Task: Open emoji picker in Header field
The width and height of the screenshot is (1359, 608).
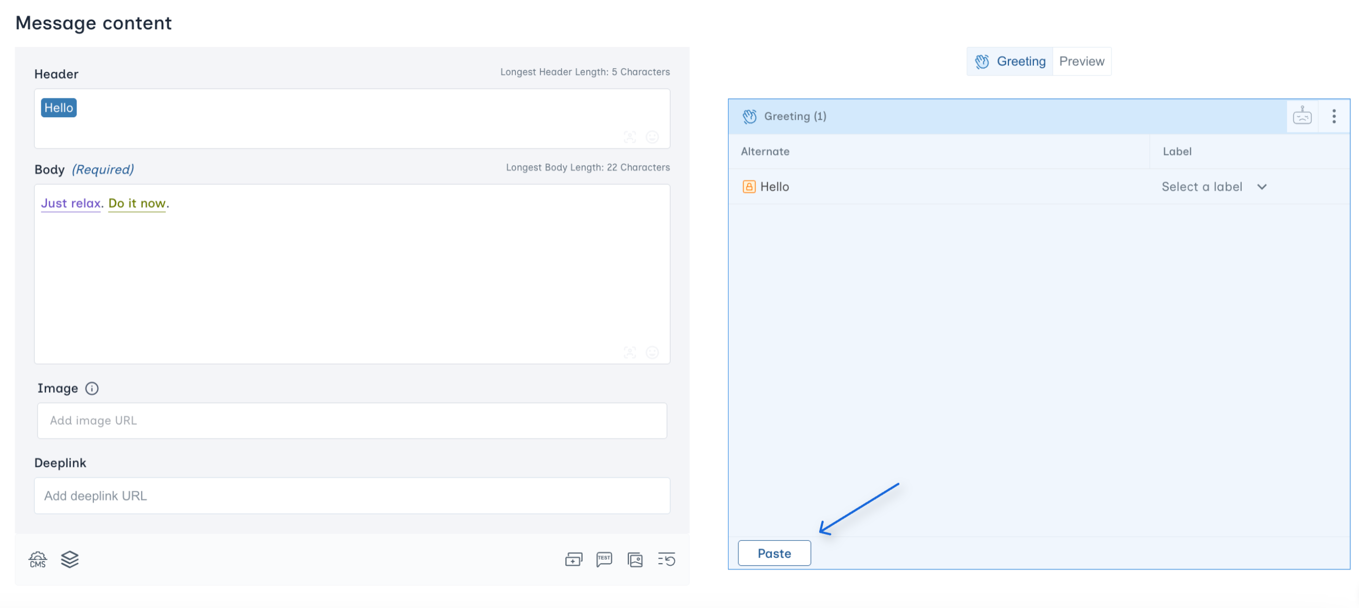Action: pyautogui.click(x=652, y=137)
